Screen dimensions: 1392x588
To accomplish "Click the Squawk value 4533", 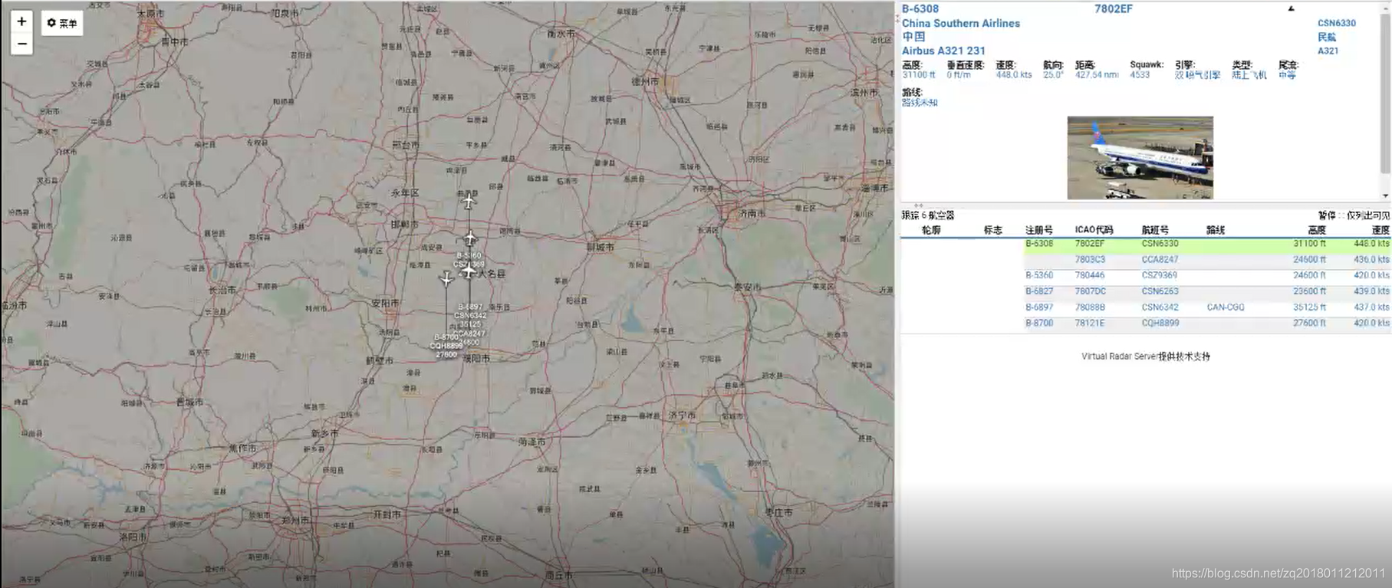I will [1140, 74].
